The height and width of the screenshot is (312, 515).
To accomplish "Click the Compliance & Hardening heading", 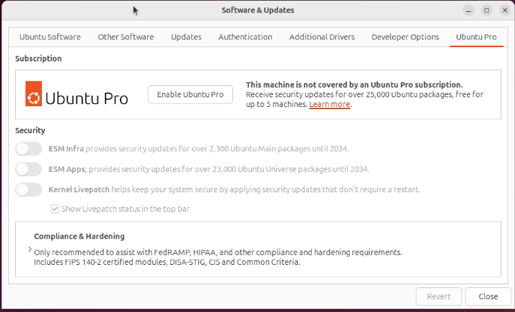I will pyautogui.click(x=79, y=236).
